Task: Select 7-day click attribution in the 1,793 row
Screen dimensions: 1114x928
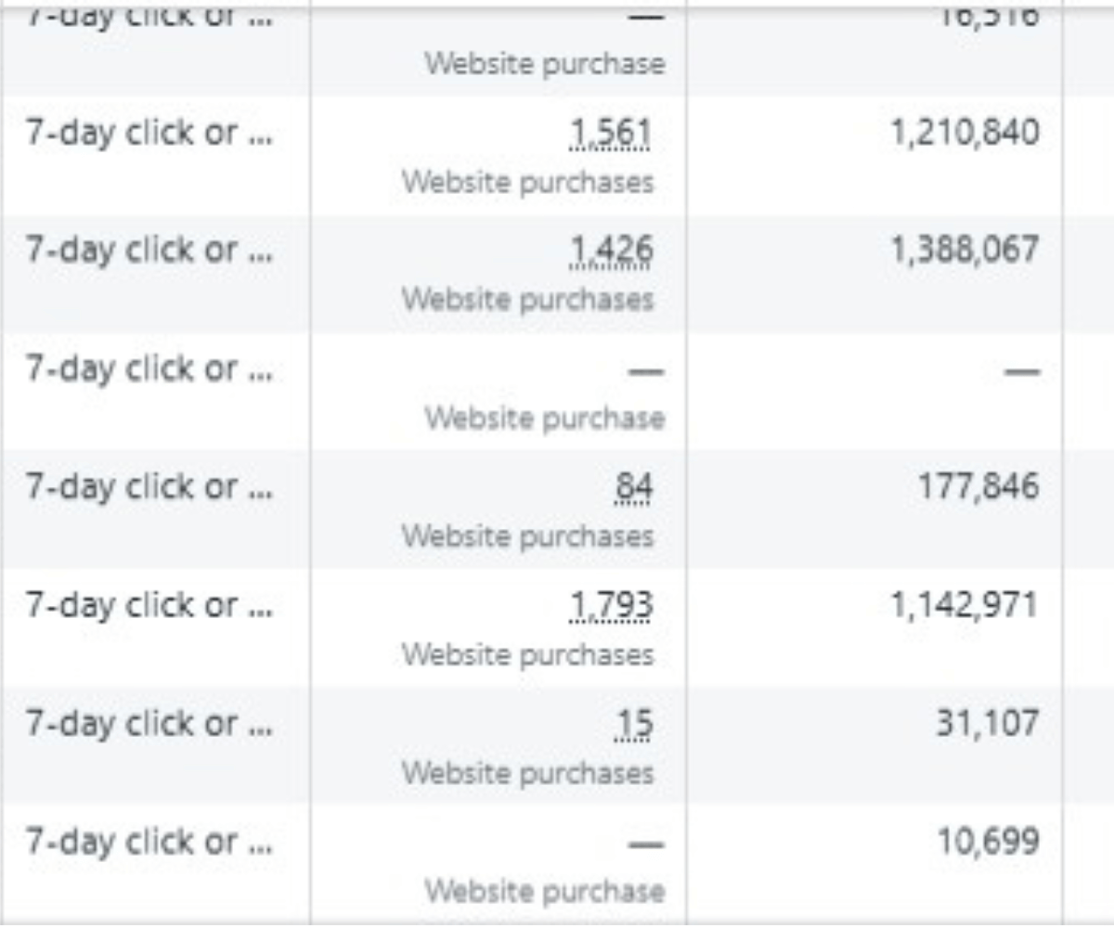Action: pos(149,605)
